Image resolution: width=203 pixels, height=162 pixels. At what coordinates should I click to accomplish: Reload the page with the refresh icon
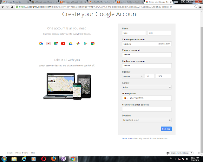point(12,7)
